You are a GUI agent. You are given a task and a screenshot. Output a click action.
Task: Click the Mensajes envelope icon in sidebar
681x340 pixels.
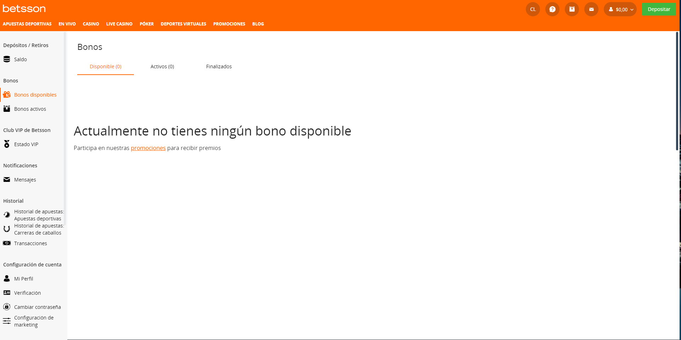pyautogui.click(x=7, y=179)
